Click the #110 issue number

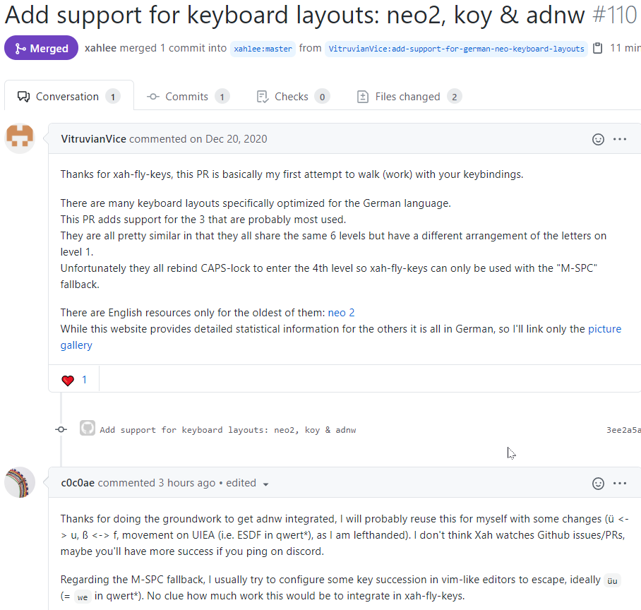click(615, 15)
